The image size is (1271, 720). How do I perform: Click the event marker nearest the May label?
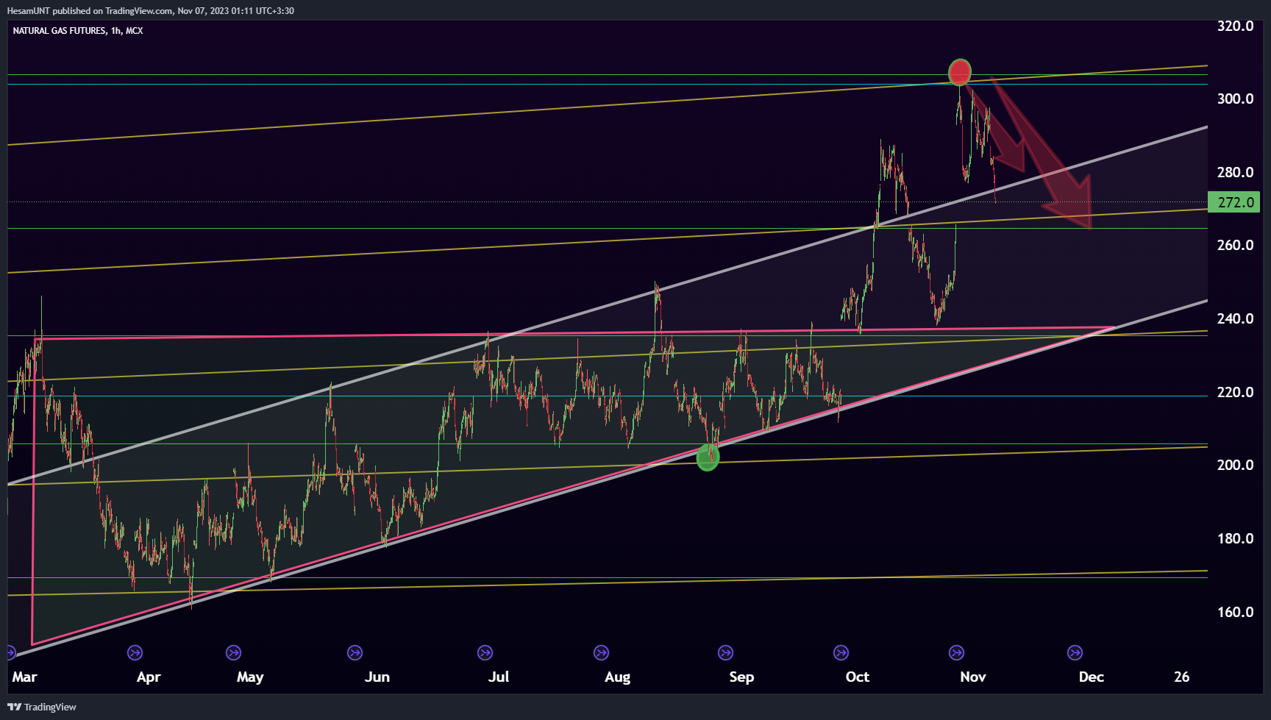233,652
